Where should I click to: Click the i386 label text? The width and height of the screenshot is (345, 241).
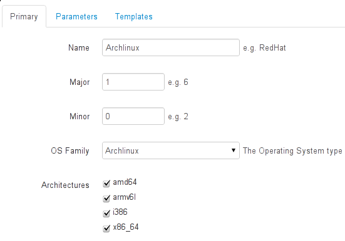click(x=120, y=212)
